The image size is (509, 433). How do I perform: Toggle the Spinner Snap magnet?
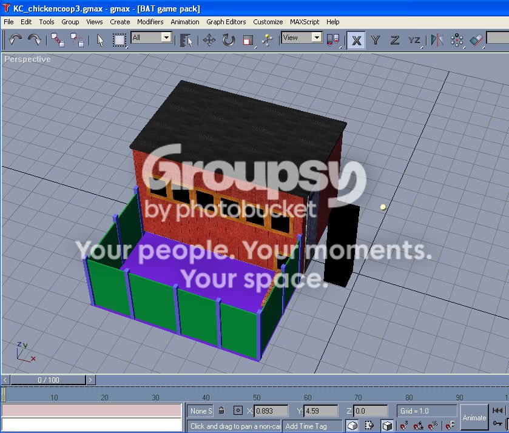pyautogui.click(x=450, y=426)
